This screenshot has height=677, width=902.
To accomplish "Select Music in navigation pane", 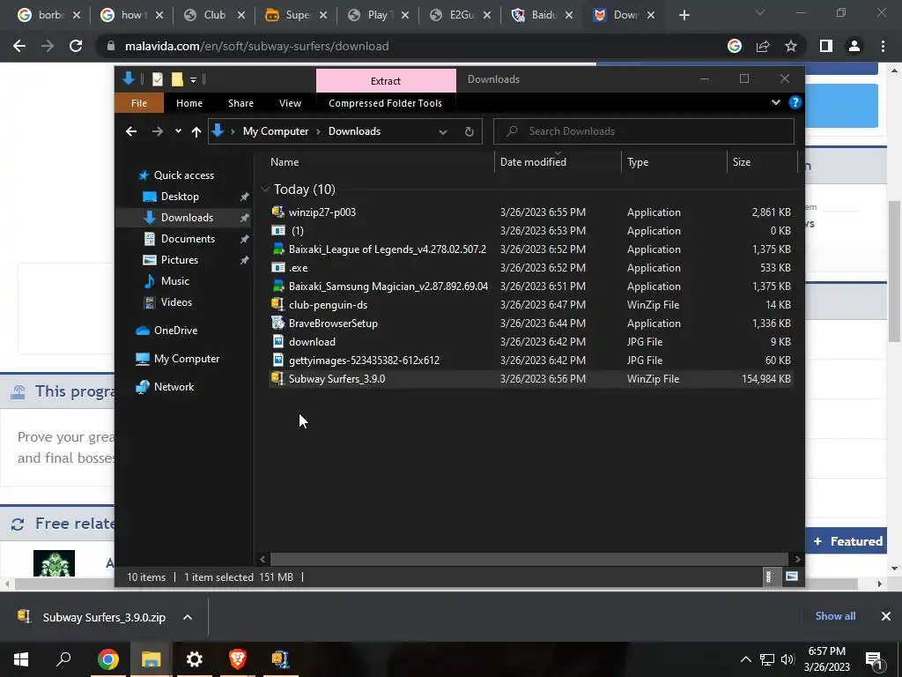I will pos(175,281).
